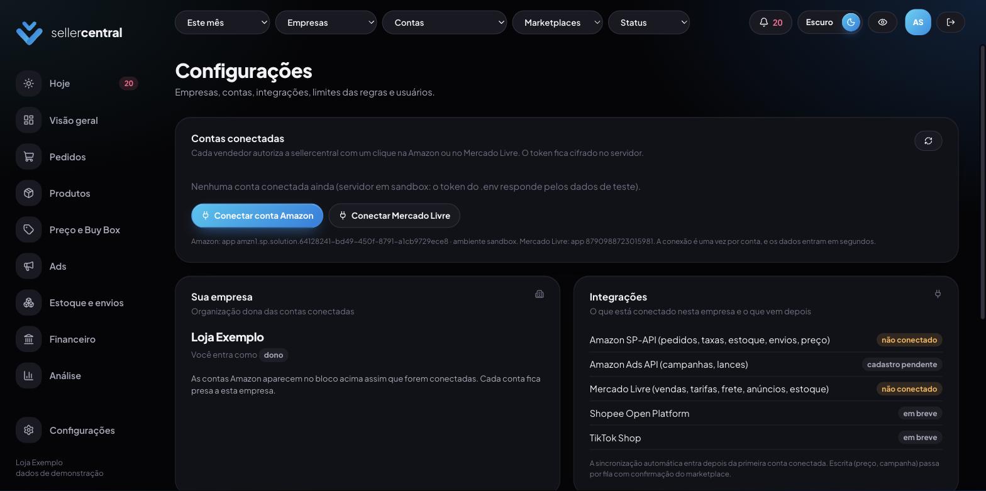This screenshot has height=491, width=986.
Task: Click the Análise bar chart icon
Action: click(28, 375)
